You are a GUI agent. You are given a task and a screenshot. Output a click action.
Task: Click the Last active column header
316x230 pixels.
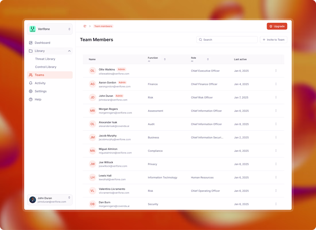pyautogui.click(x=240, y=59)
